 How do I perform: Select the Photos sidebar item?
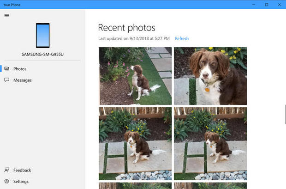42,69
